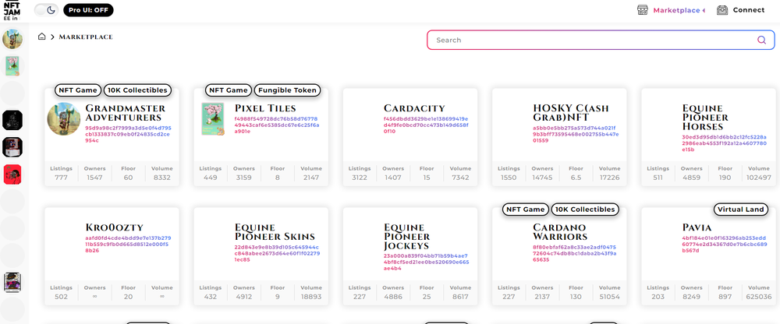The height and width of the screenshot is (324, 780).
Task: Click the Equine Pioneer Jockeys policy hash
Action: [427, 262]
